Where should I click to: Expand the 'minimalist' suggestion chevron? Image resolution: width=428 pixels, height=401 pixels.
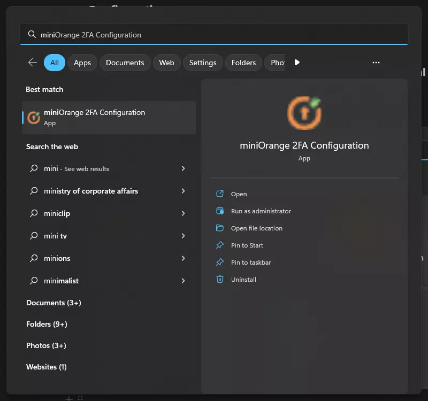pyautogui.click(x=183, y=281)
